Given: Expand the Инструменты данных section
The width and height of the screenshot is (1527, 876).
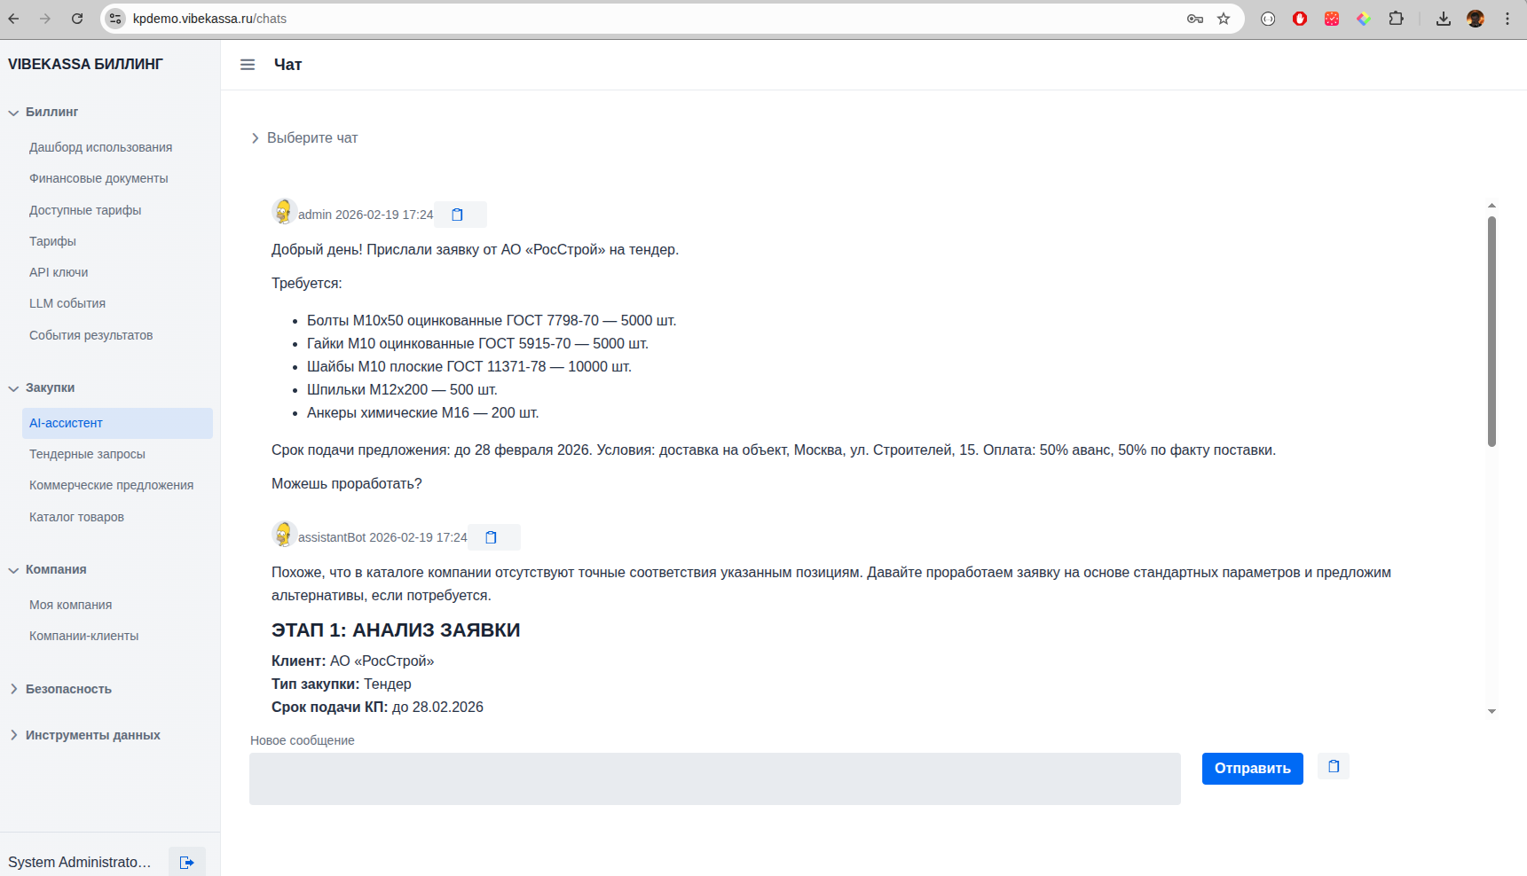Looking at the screenshot, I should click(x=92, y=735).
